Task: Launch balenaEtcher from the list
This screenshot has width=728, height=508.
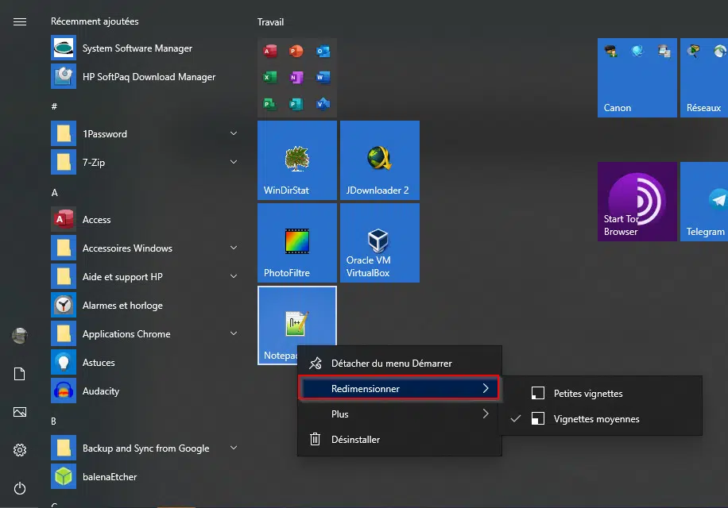Action: [144, 477]
